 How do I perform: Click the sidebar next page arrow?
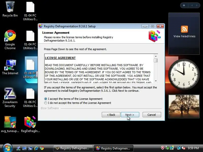[197, 5]
